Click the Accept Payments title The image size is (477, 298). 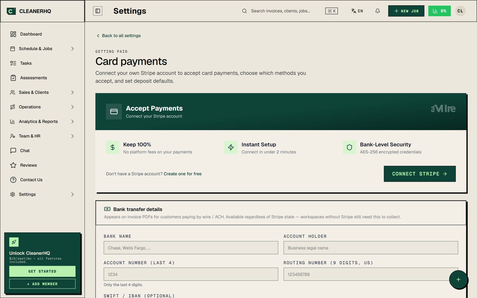(x=154, y=108)
